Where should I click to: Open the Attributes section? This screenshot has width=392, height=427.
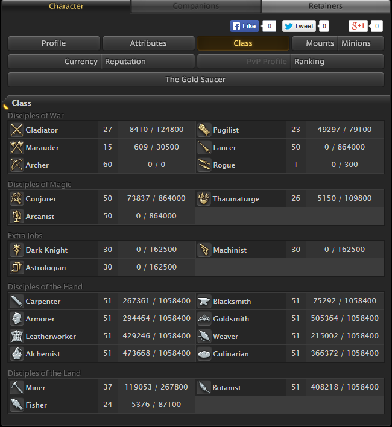[x=148, y=43]
